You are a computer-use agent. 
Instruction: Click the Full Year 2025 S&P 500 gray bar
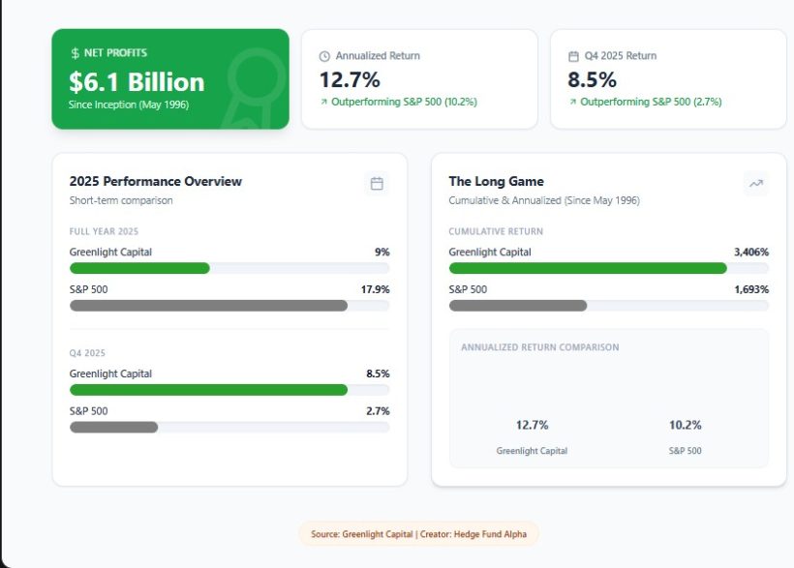pyautogui.click(x=208, y=306)
